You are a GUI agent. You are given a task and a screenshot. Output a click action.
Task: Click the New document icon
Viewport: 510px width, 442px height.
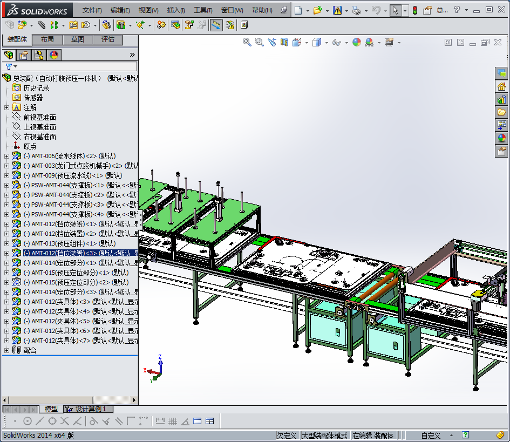(x=298, y=10)
